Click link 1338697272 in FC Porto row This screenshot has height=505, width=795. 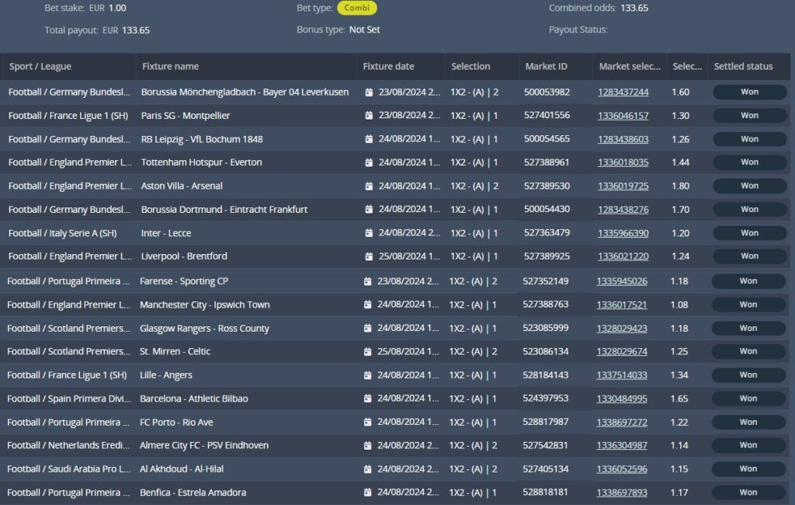(622, 423)
